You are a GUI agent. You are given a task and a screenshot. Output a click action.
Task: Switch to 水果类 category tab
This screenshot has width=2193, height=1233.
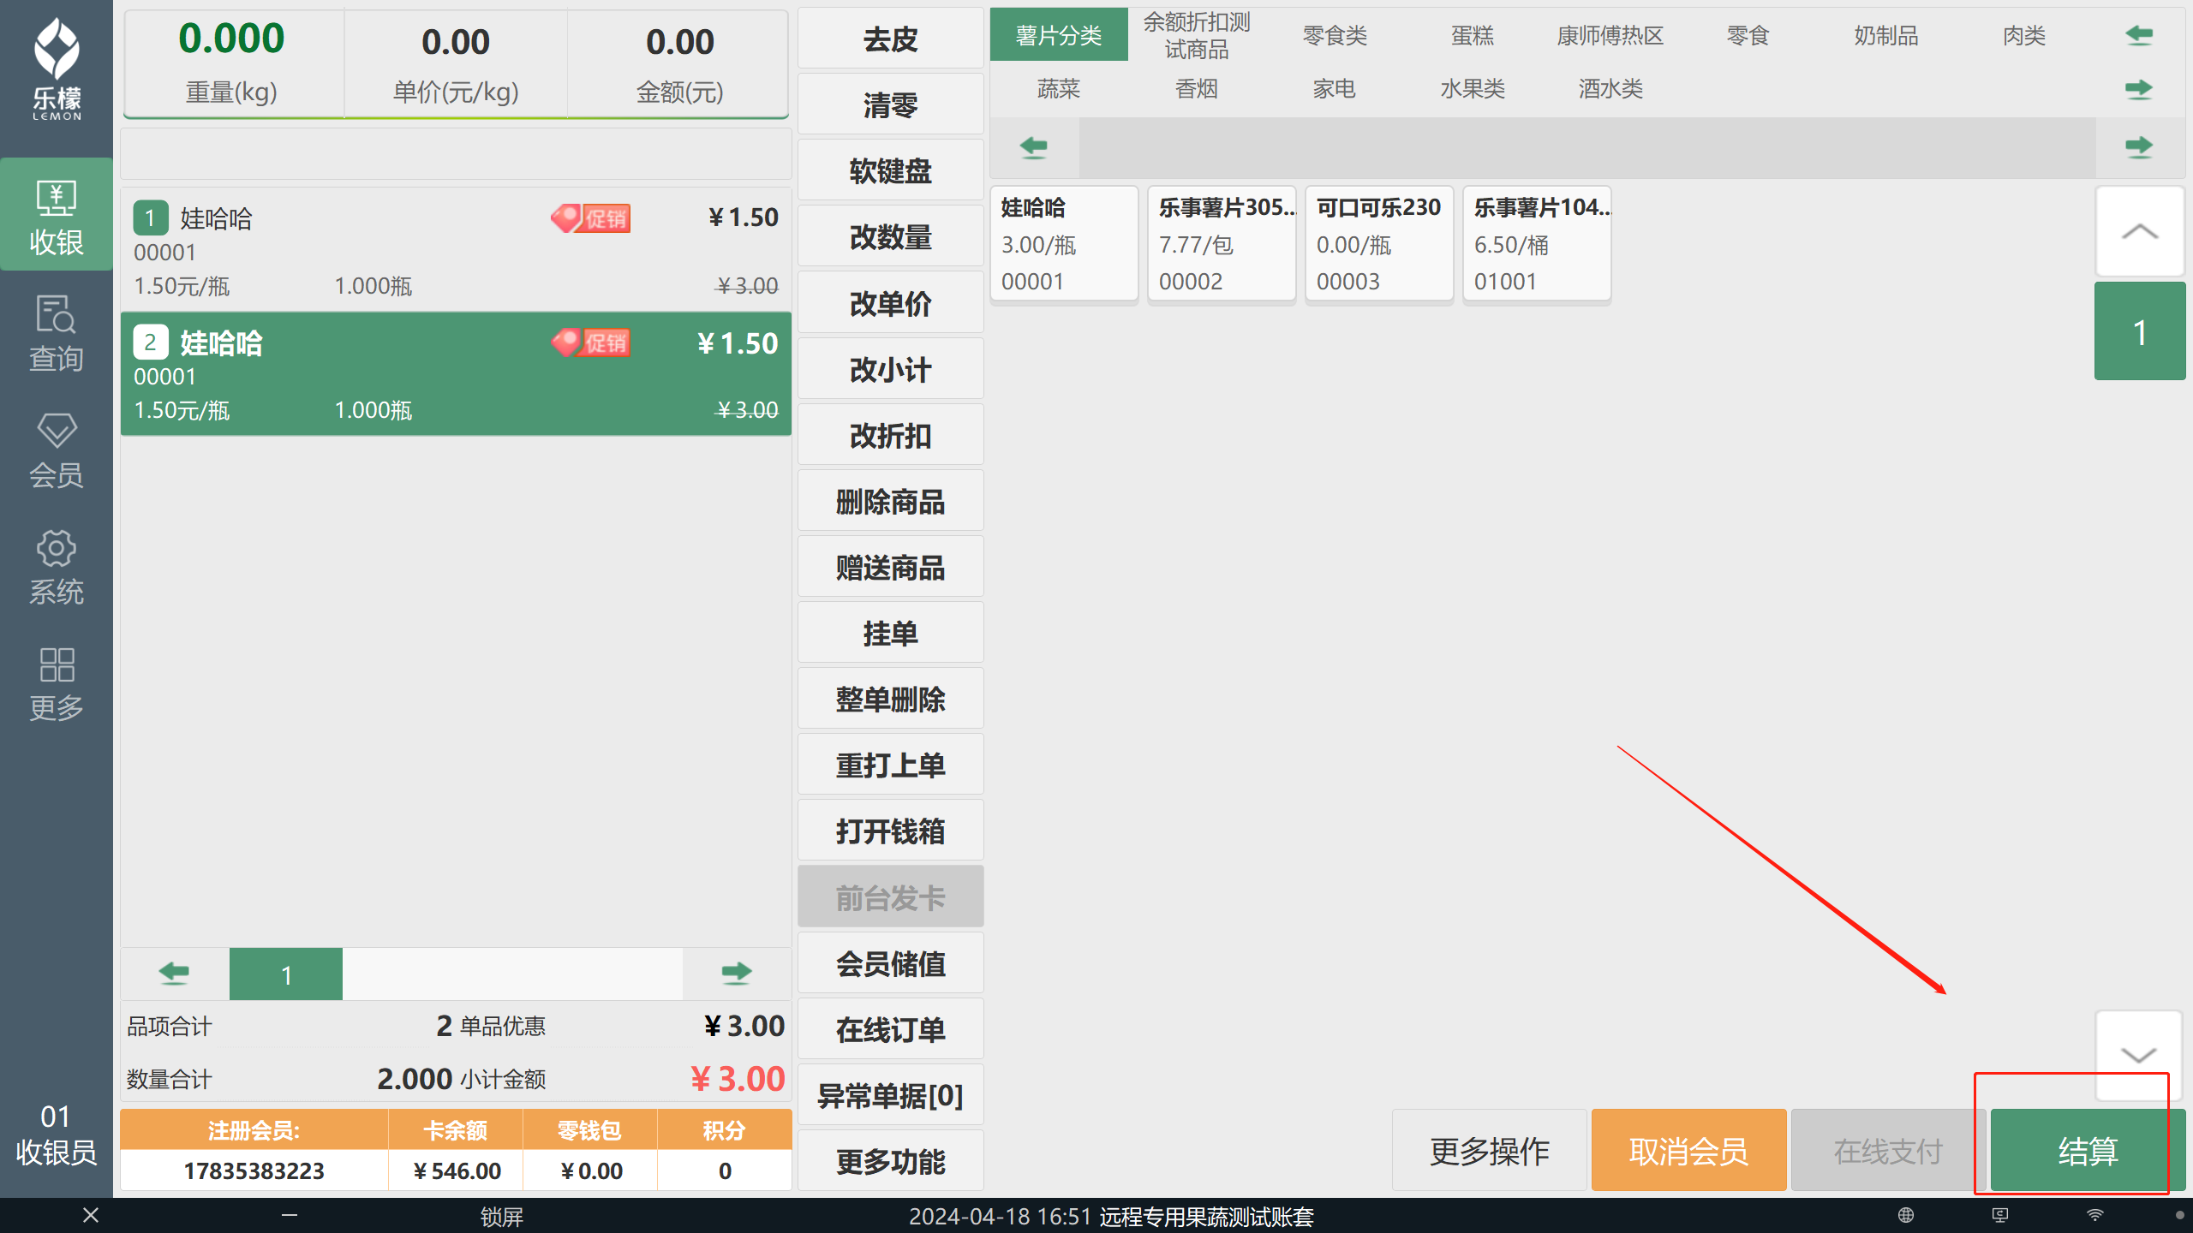tap(1473, 89)
